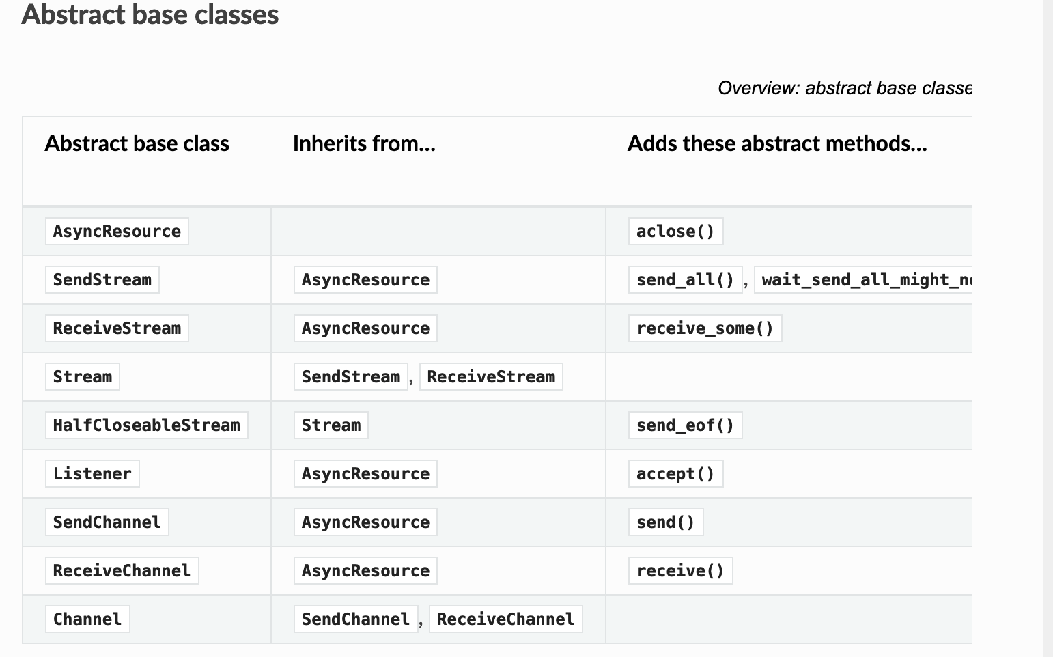The height and width of the screenshot is (657, 1053).
Task: Open ReceiveChannel class in the first column
Action: [122, 571]
